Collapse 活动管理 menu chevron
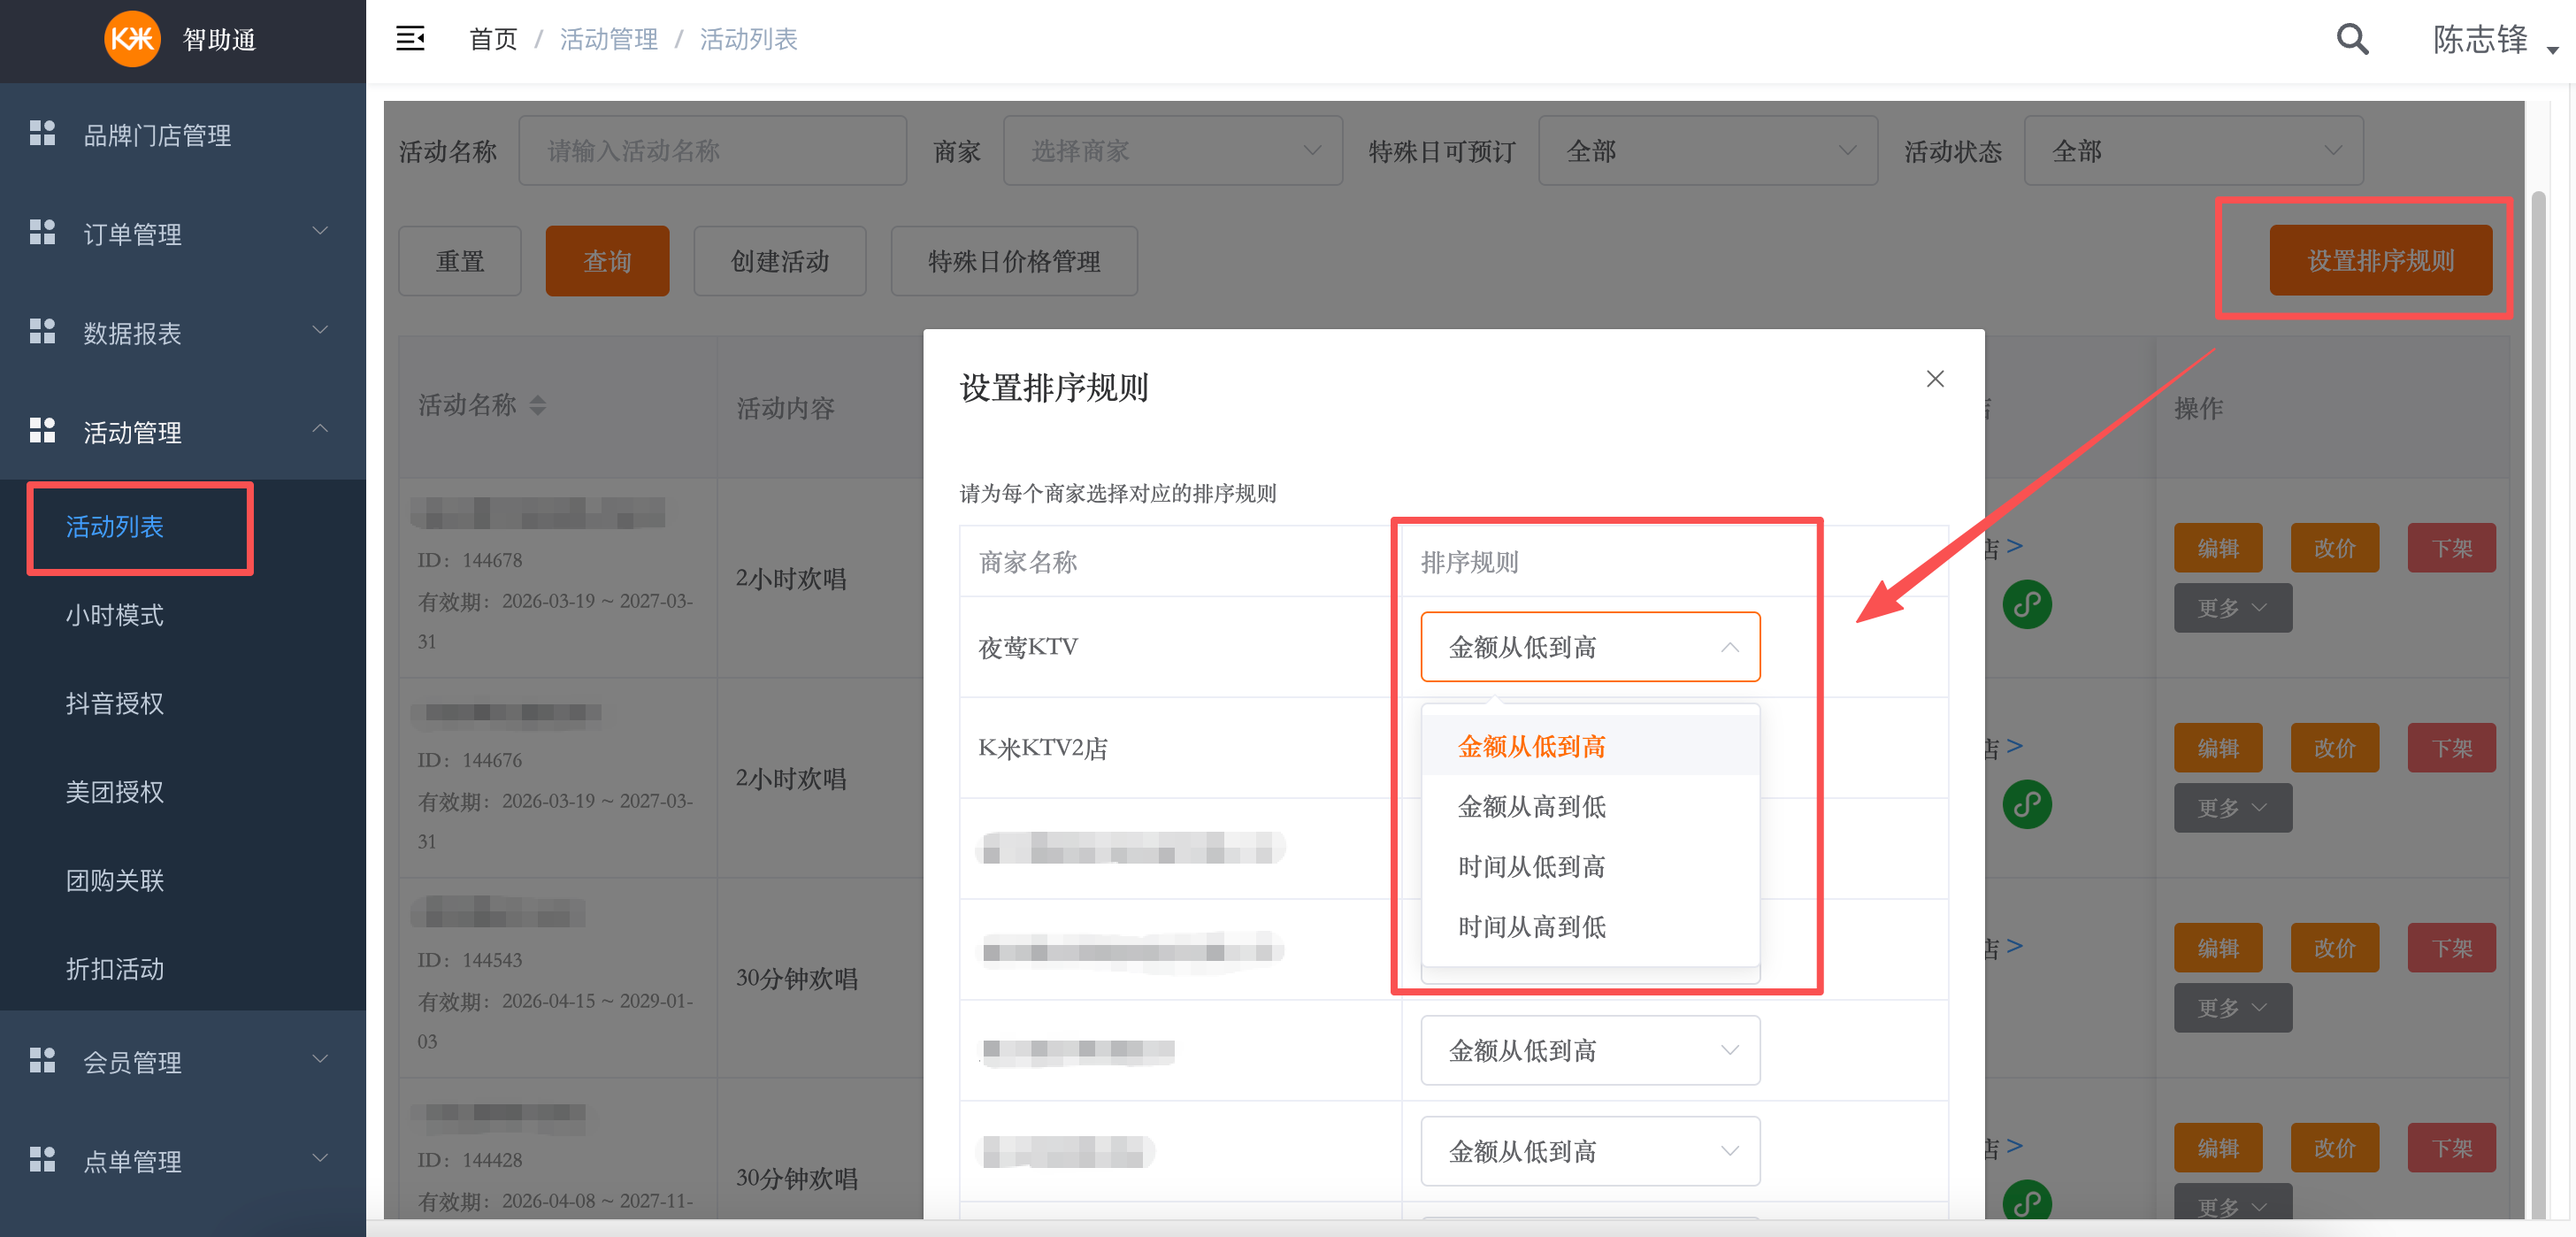Viewport: 2576px width, 1237px height. 320,430
